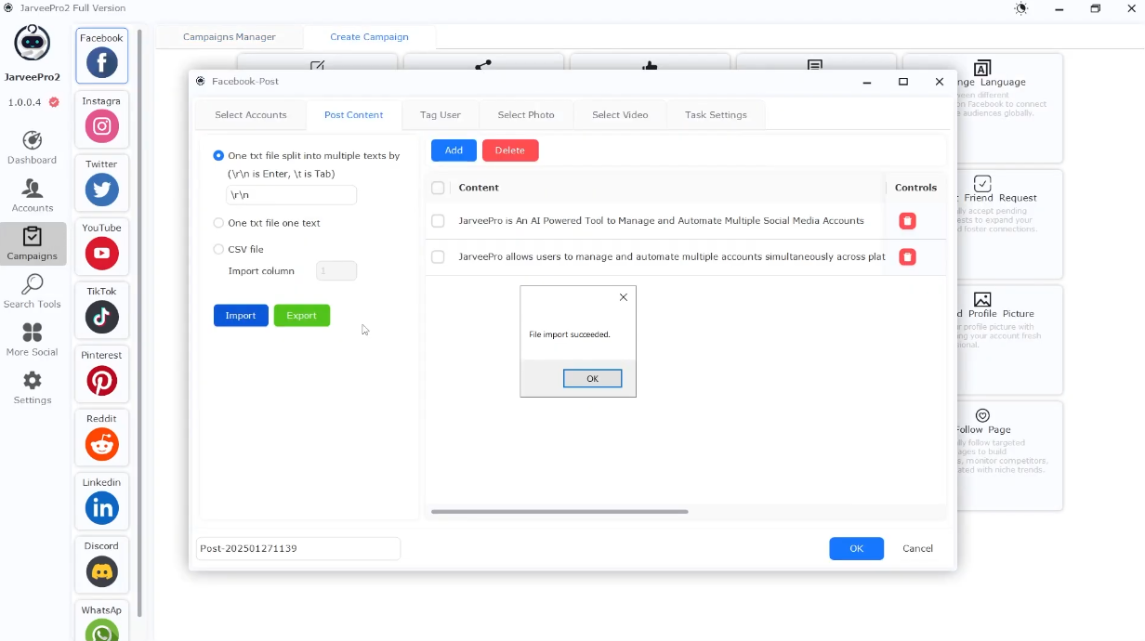This screenshot has height=641, width=1145.
Task: Click the Profile Picture card icon
Action: pyautogui.click(x=982, y=299)
